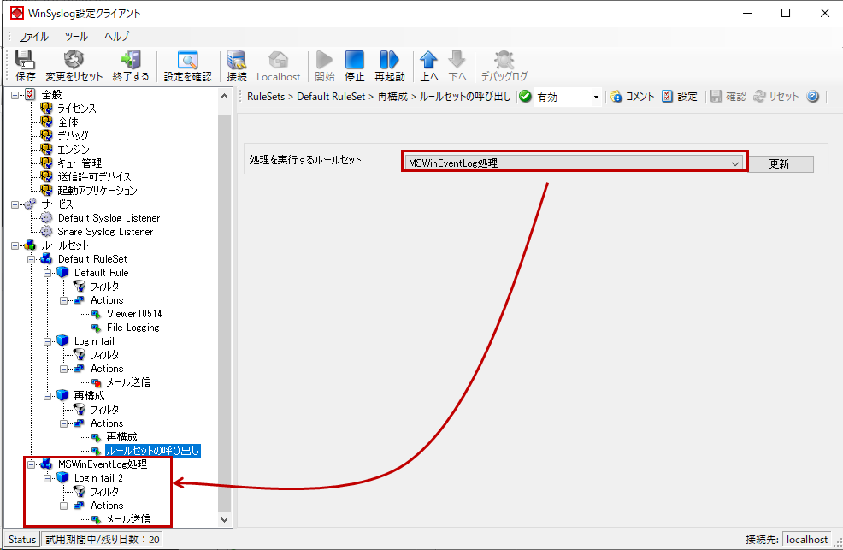
Task: Collapse the Default RuleSet node
Action: tap(31, 259)
